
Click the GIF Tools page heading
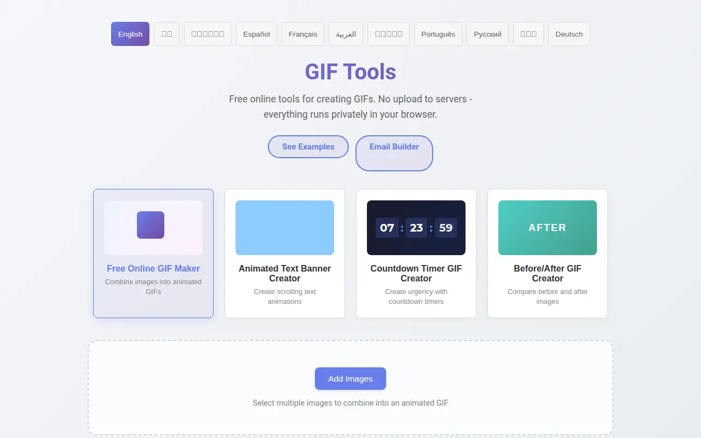pos(350,72)
